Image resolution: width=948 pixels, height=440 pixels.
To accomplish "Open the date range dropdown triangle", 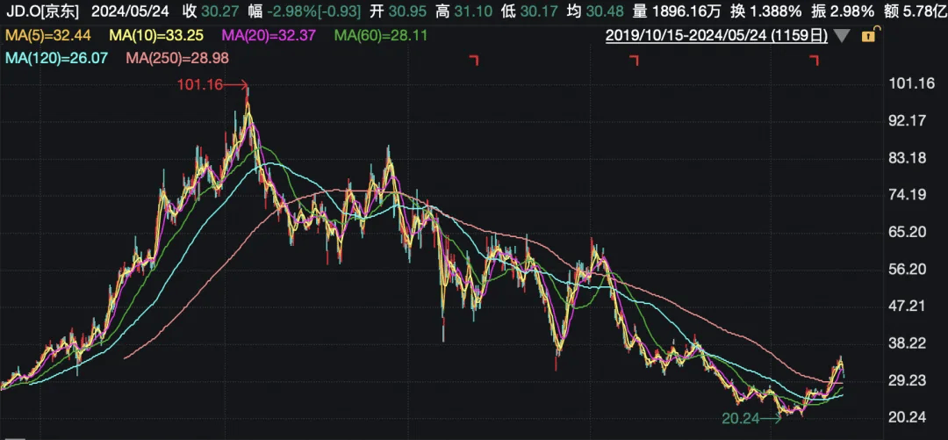I will tap(842, 37).
